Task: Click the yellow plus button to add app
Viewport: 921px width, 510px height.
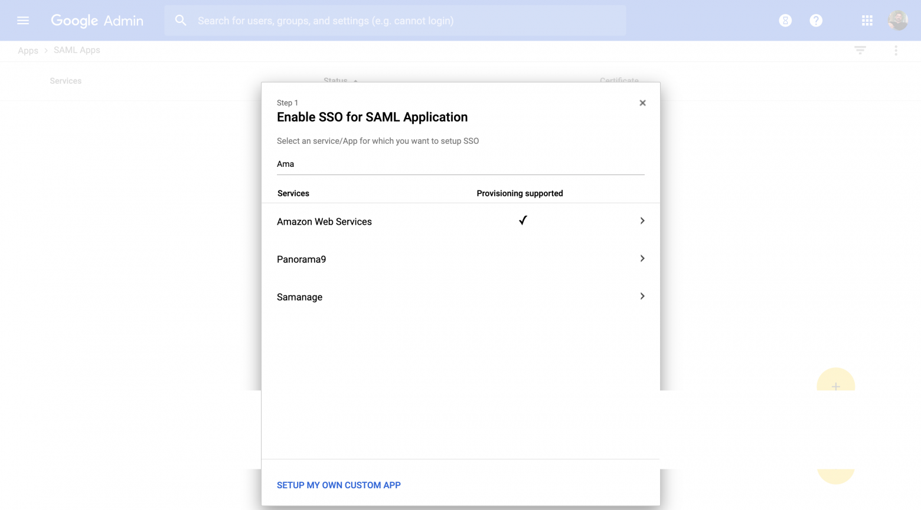Action: [x=836, y=386]
